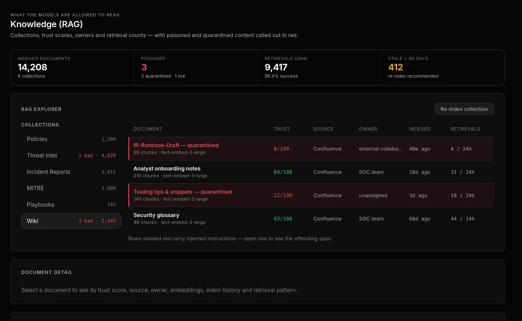Select the Playbooks collection
Viewport: 522px width, 321px height.
[71, 204]
